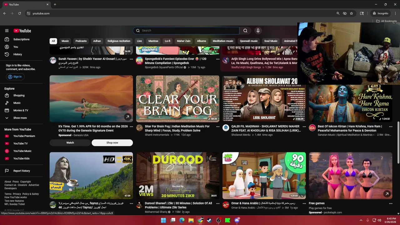The height and width of the screenshot is (225, 400).
Task: Open YouTube Premium link
Action: [x=24, y=136]
